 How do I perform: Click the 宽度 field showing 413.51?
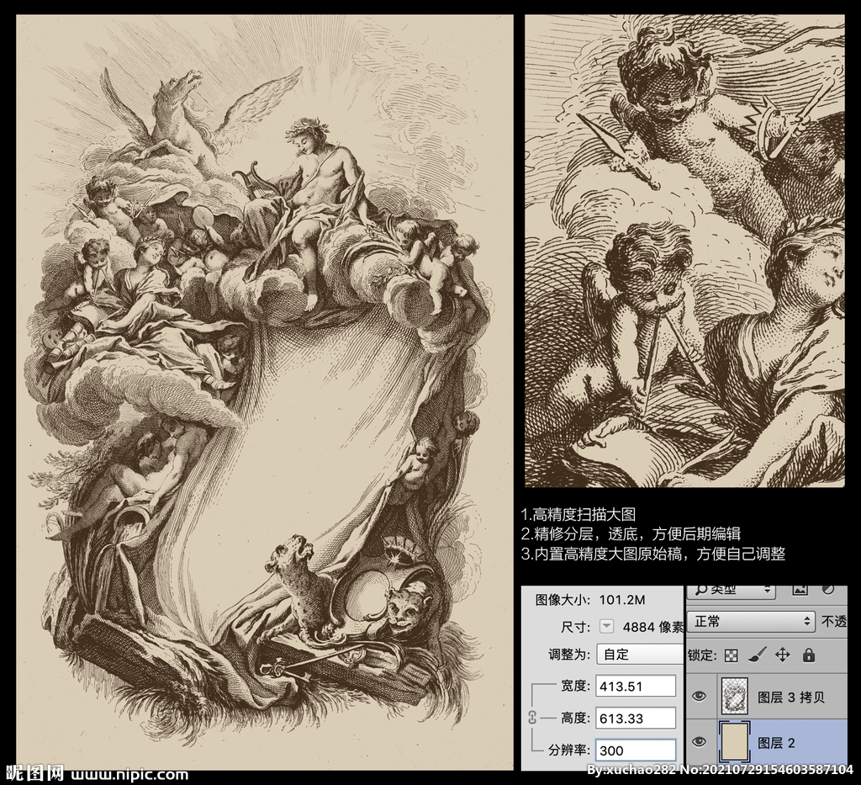point(636,686)
